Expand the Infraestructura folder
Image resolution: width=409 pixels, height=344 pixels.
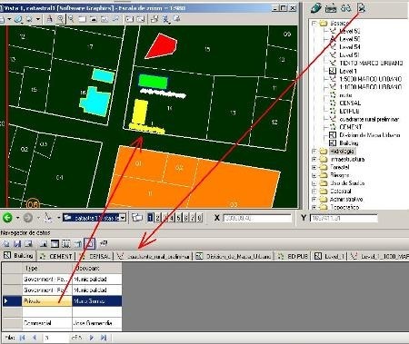(314, 159)
